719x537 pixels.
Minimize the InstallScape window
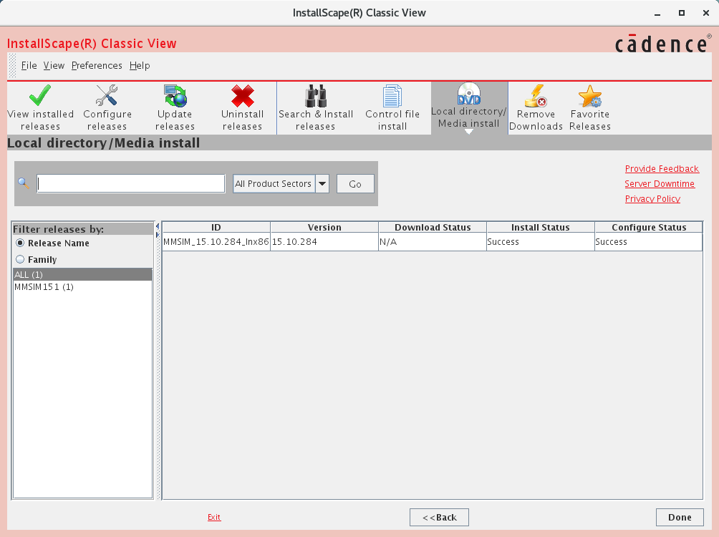pos(657,14)
